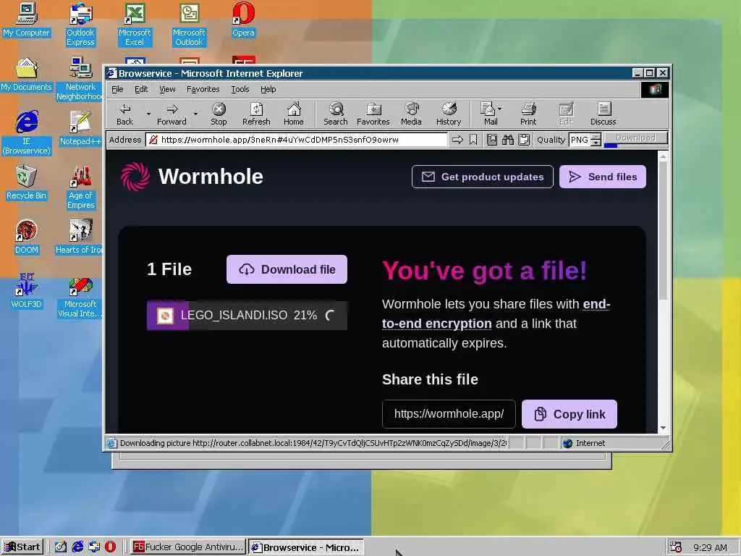Select the DOOM desktop shortcut
This screenshot has height=556, width=741.
(x=26, y=237)
